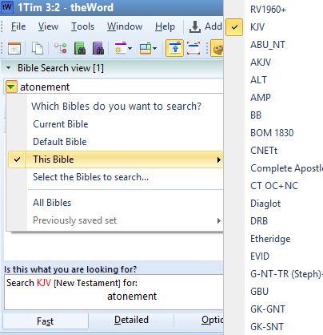Open the File menu

click(18, 26)
